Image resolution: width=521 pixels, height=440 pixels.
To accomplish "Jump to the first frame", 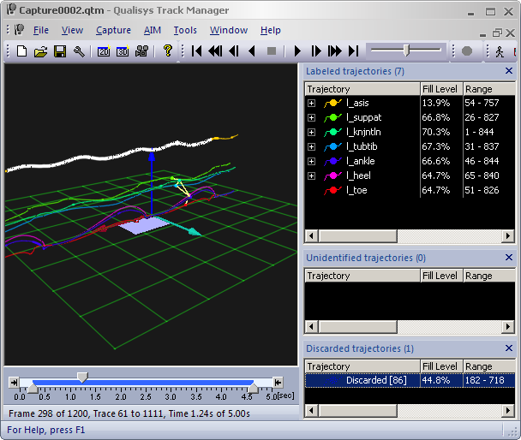I will click(x=197, y=51).
